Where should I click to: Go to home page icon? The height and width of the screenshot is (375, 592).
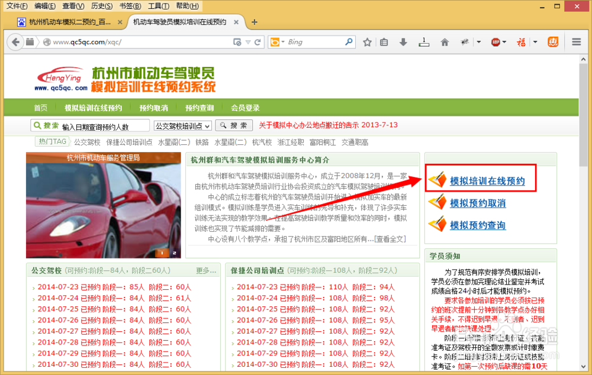tap(445, 42)
